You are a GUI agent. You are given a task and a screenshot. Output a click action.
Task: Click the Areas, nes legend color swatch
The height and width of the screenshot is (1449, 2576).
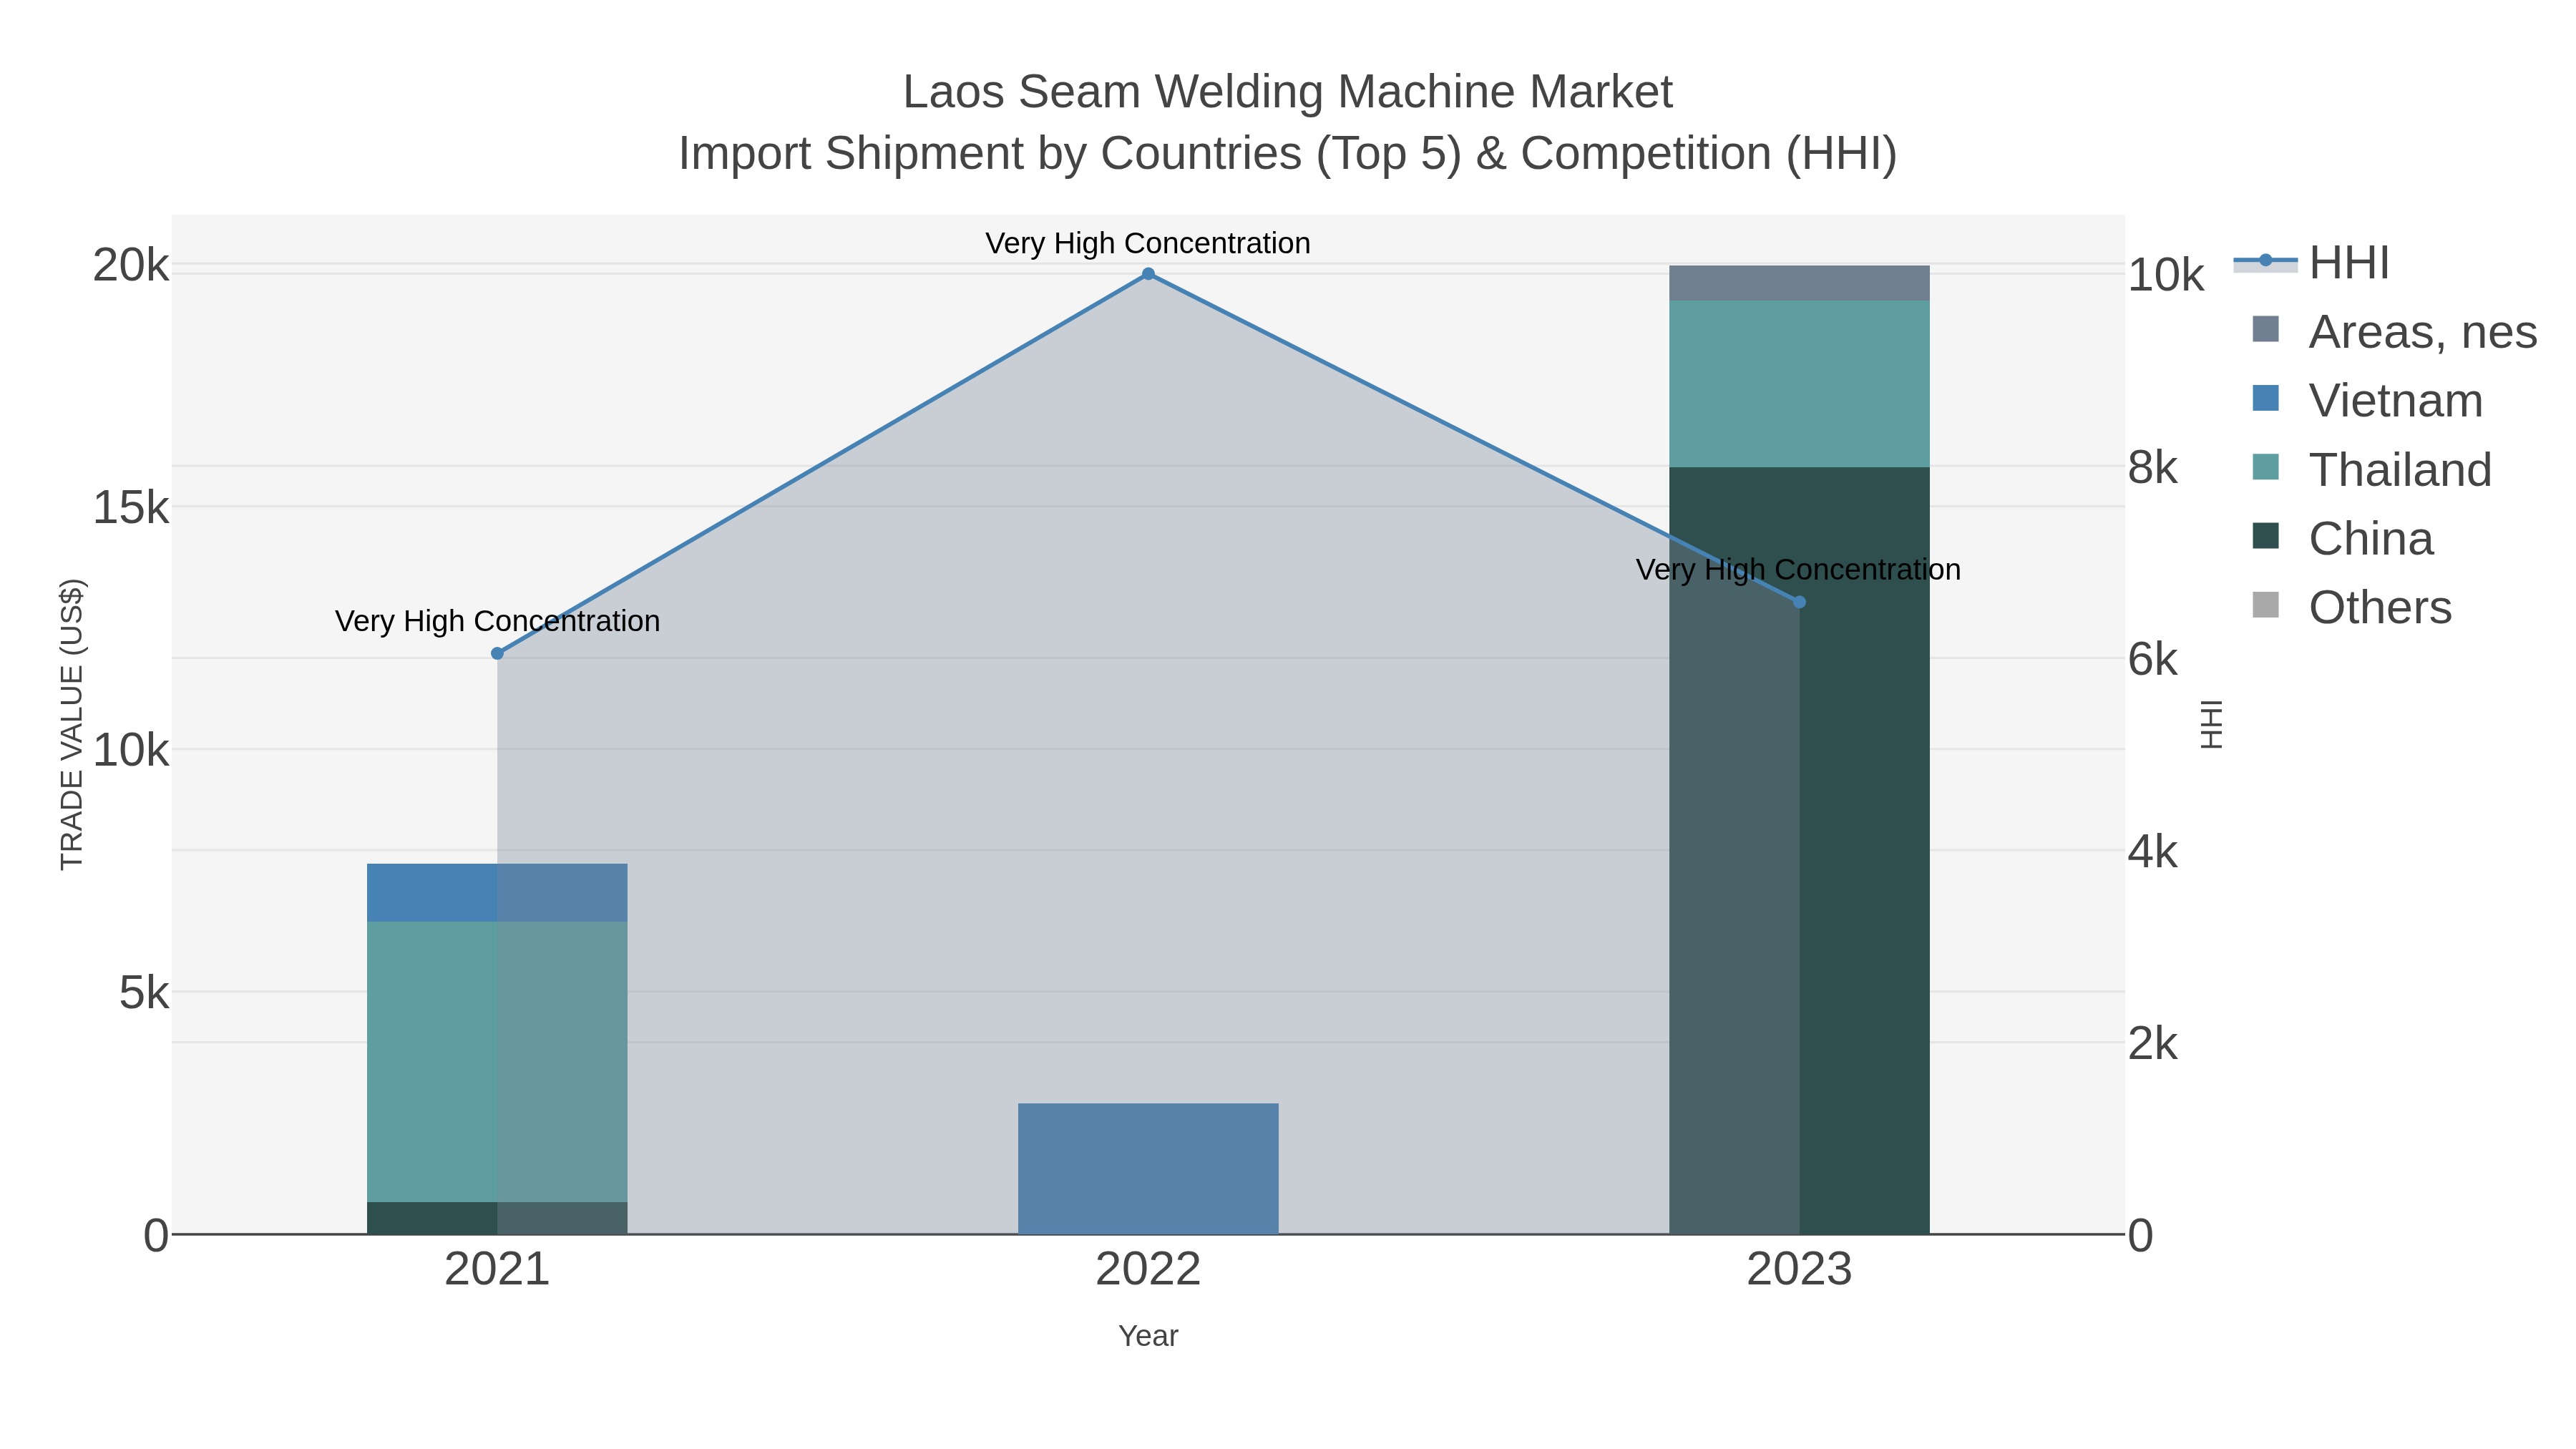pyautogui.click(x=2266, y=329)
